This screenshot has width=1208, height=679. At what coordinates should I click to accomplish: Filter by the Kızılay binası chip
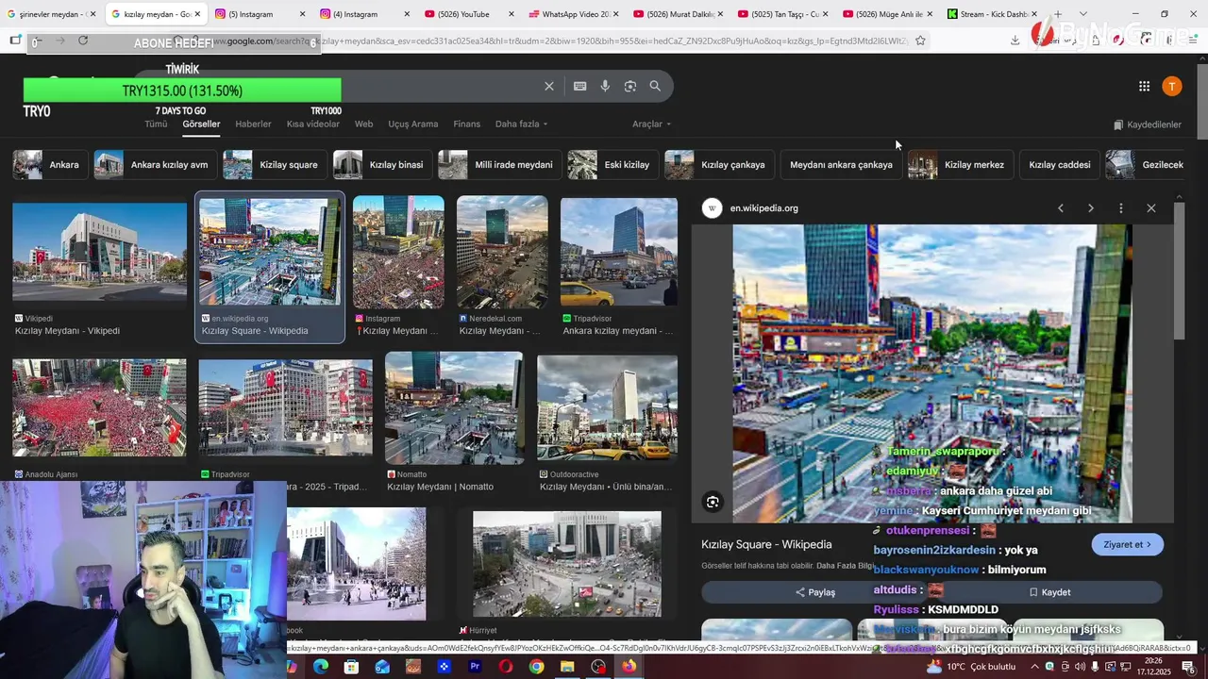382,165
